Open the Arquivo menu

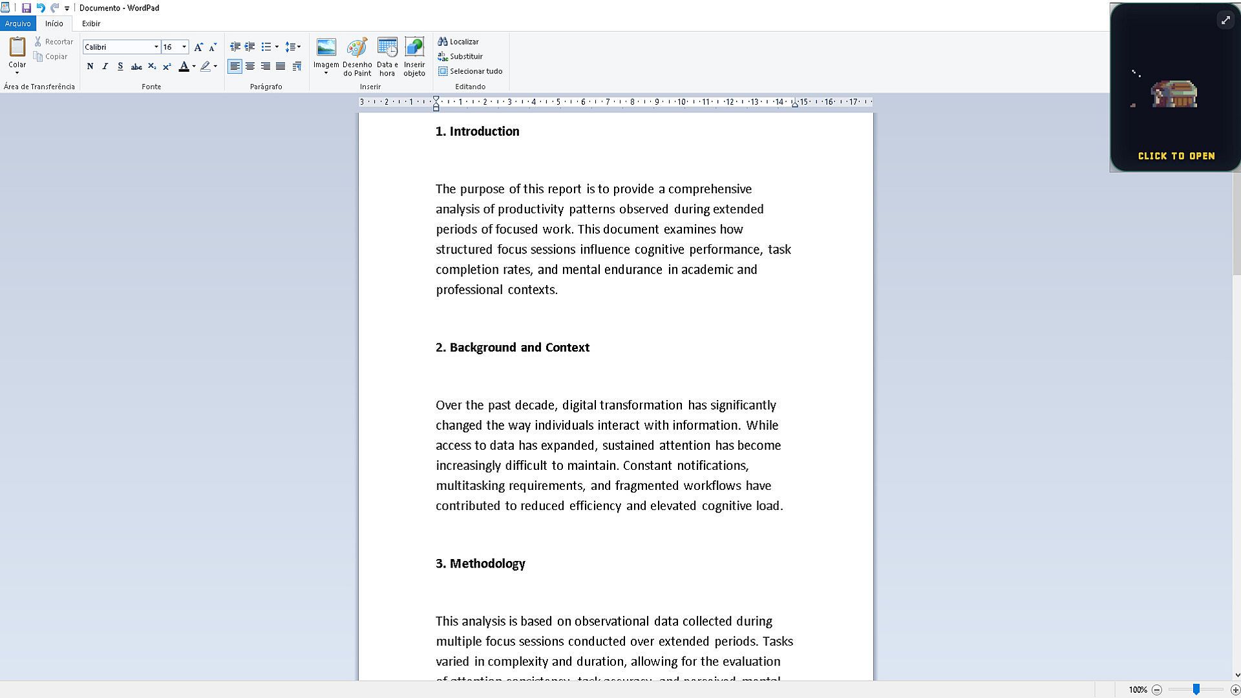[x=17, y=23]
